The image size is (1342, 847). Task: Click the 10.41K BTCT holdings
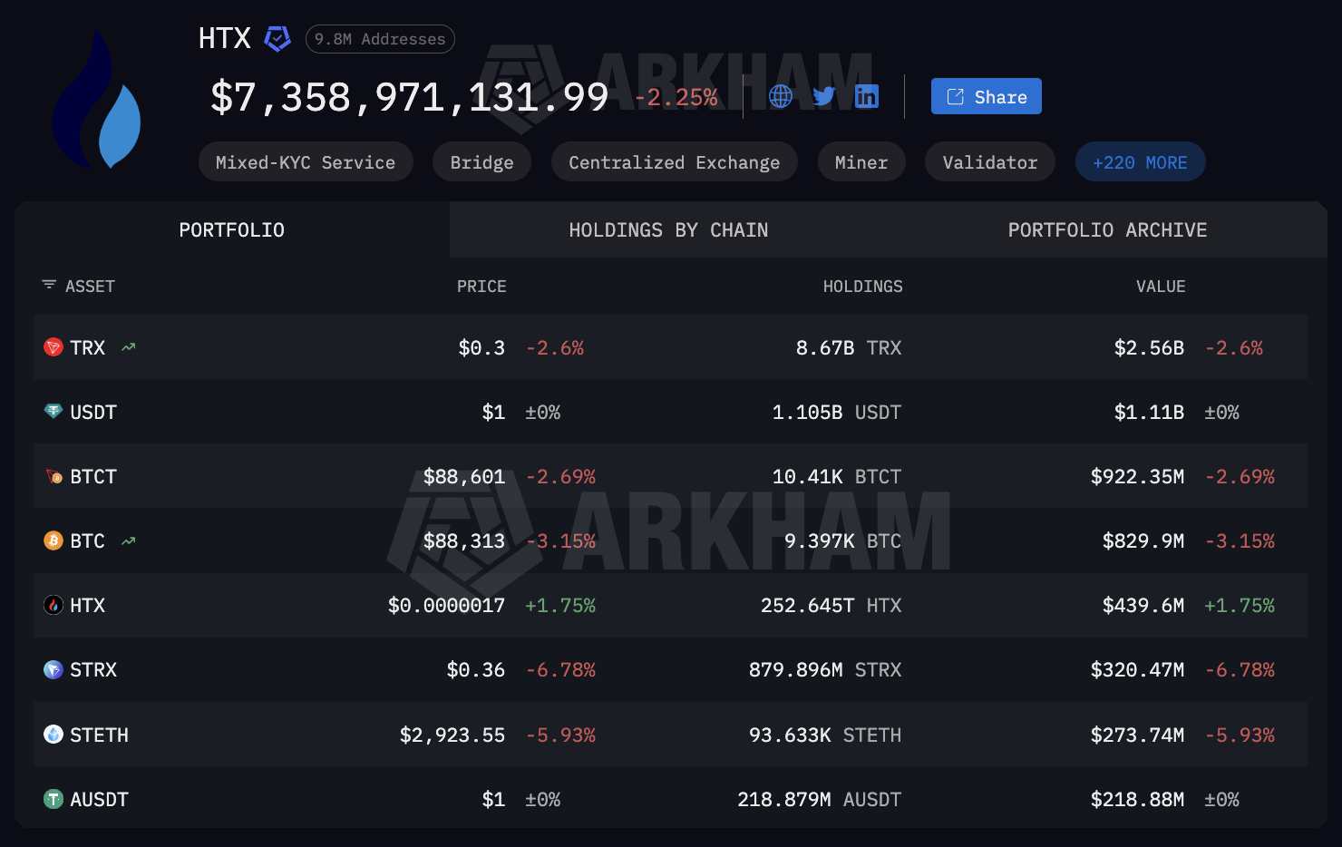[x=837, y=476]
